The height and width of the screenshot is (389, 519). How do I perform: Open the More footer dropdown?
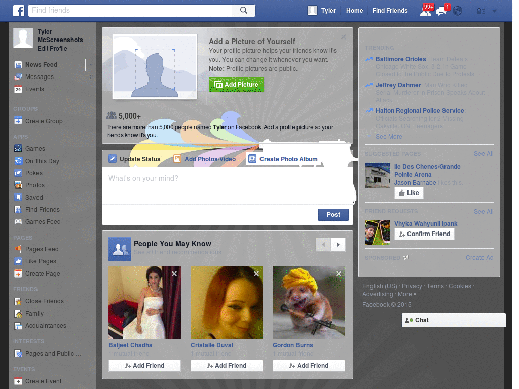click(x=407, y=294)
